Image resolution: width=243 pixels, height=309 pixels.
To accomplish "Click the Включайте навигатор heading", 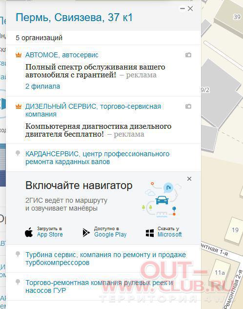I will (x=79, y=186).
